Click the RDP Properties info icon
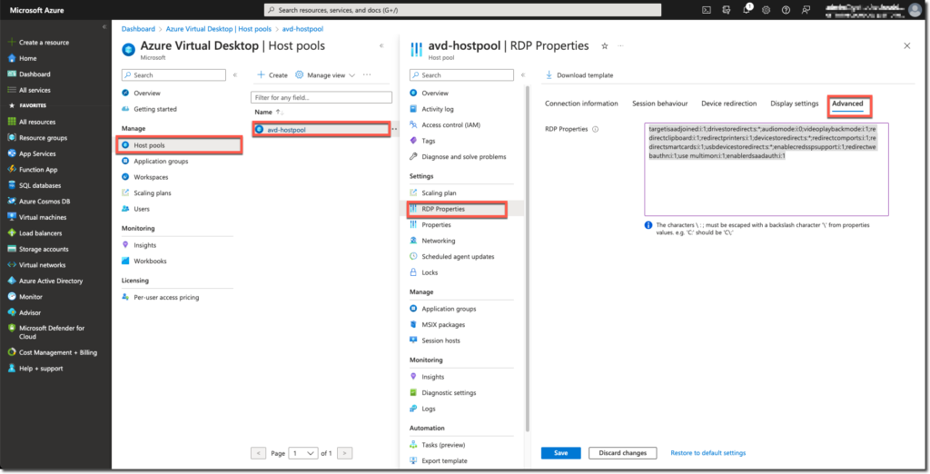This screenshot has width=930, height=474. click(596, 129)
